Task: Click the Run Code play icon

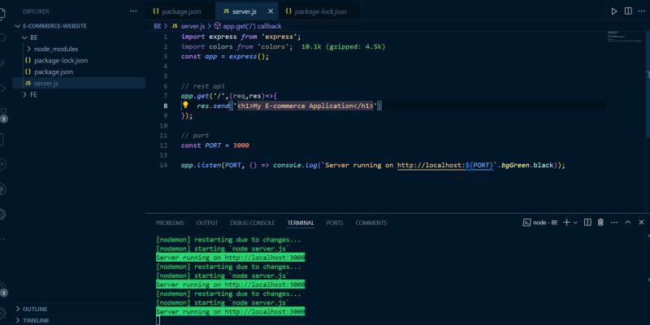Action: tap(614, 11)
